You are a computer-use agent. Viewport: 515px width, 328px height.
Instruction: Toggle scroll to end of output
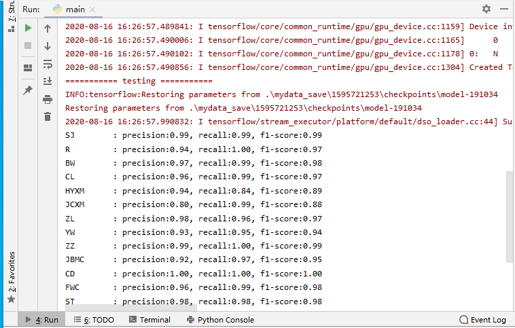point(48,81)
